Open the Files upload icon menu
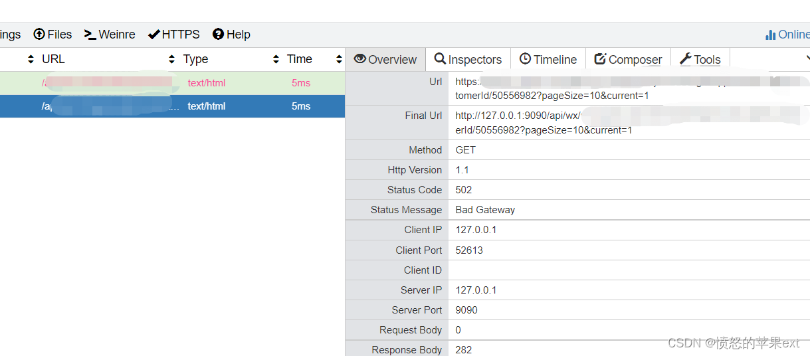Screen dimensions: 810x356 click(39, 35)
